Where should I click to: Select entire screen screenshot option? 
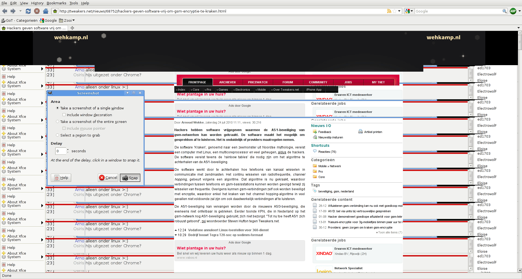click(x=57, y=122)
